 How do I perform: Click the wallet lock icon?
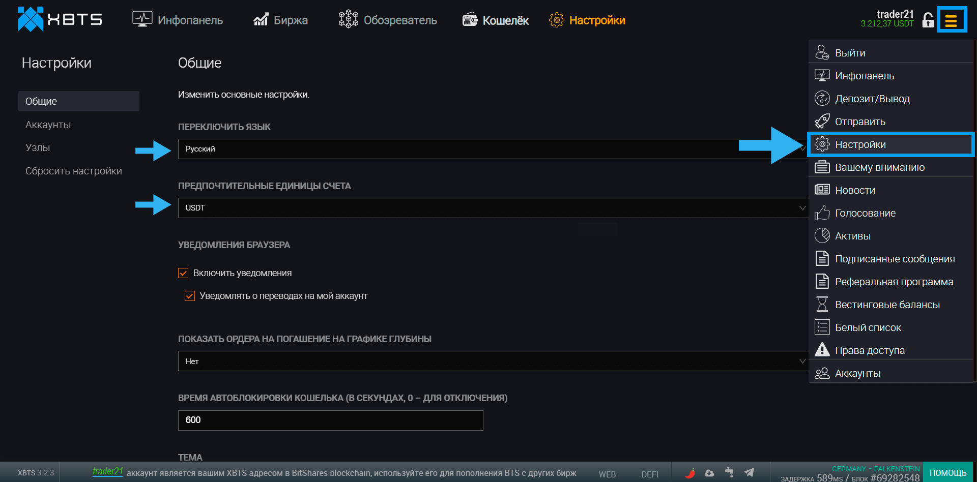[928, 20]
